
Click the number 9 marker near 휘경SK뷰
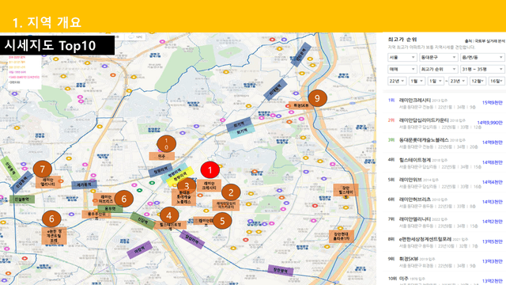(x=317, y=98)
